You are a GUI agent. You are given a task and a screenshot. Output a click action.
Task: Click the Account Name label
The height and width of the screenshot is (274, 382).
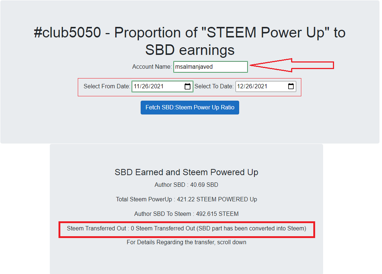[x=152, y=67]
